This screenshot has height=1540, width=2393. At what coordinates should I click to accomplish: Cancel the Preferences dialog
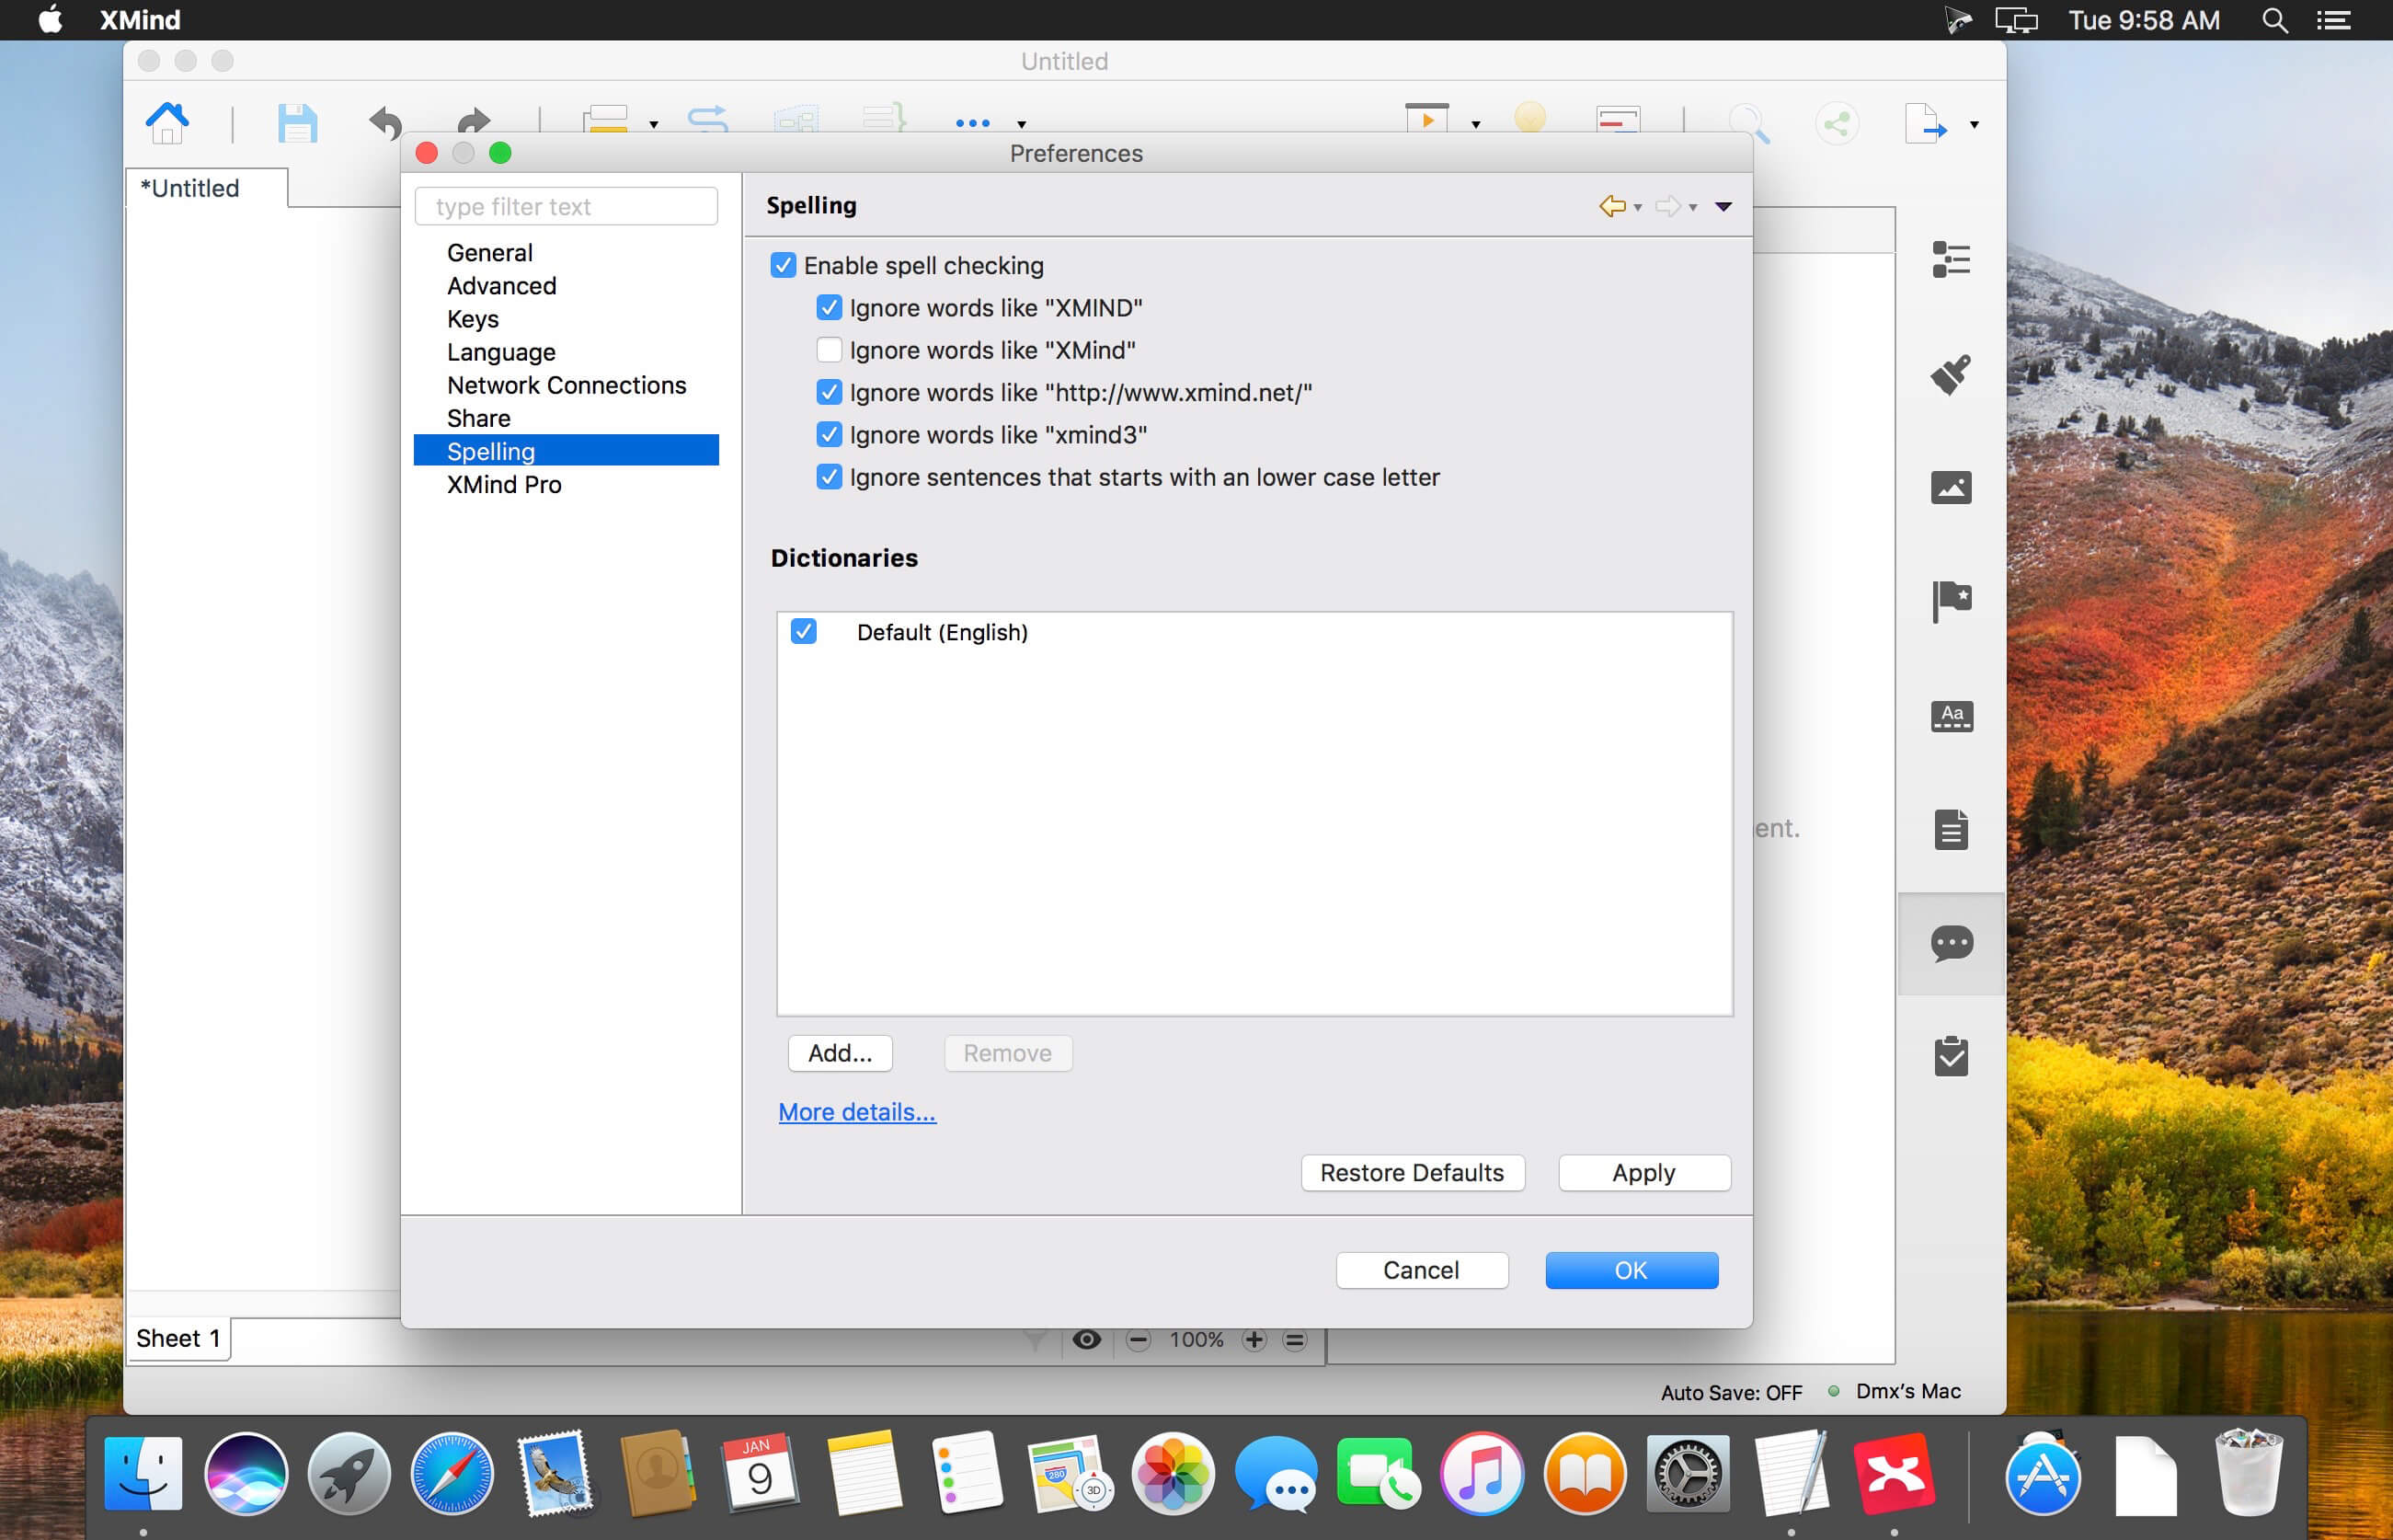[1422, 1270]
